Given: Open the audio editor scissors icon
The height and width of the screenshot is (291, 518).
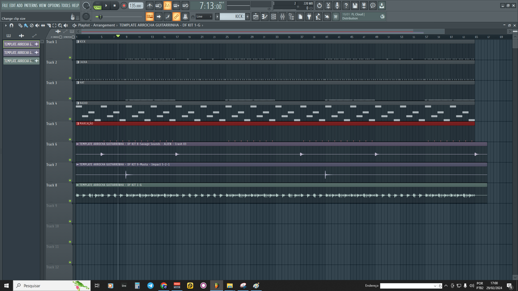Looking at the screenshot, I should tap(328, 6).
